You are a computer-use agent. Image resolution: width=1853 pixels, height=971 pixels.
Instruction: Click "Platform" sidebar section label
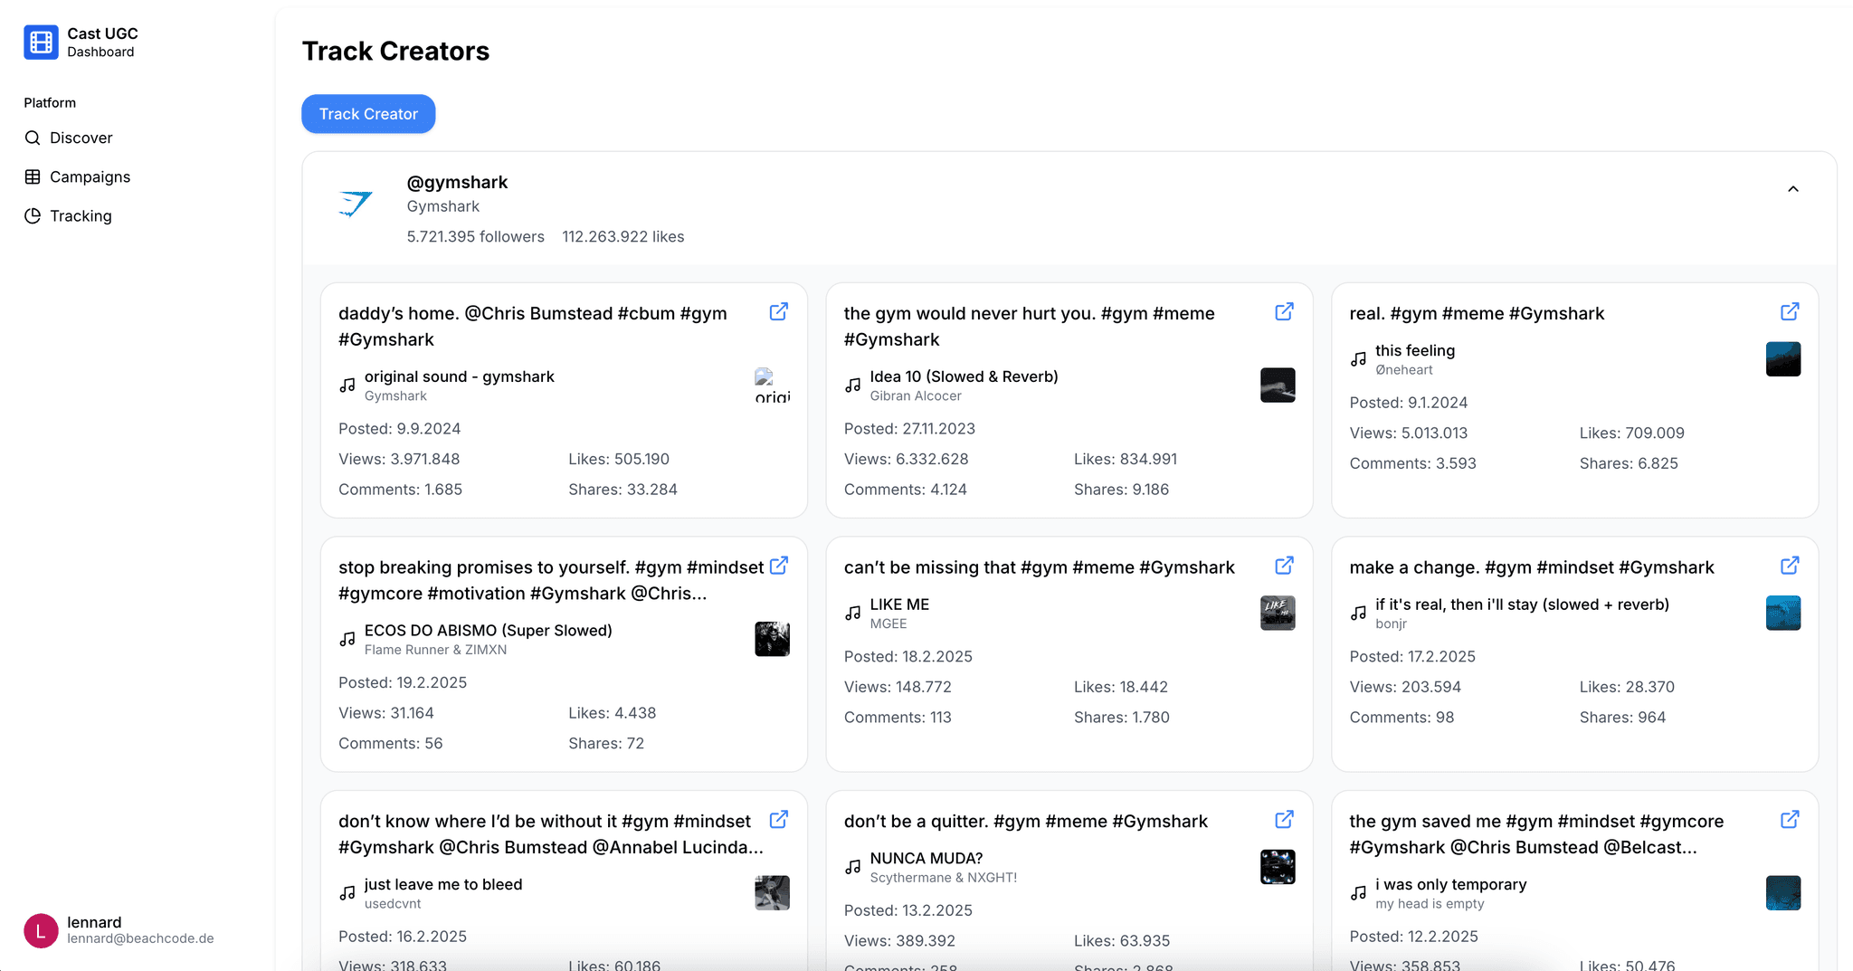tap(50, 102)
